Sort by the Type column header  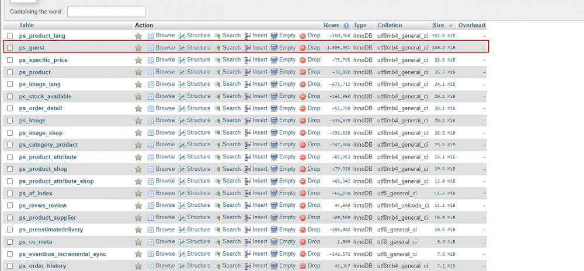pyautogui.click(x=360, y=25)
